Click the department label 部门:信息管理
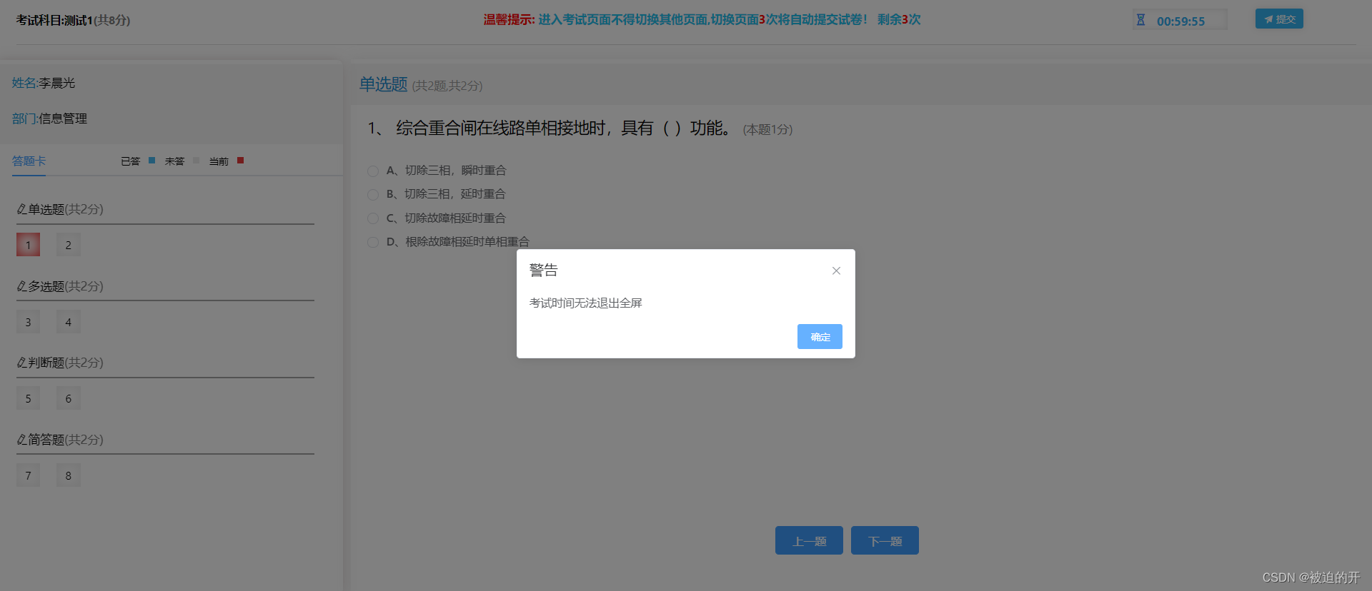The width and height of the screenshot is (1372, 591). point(49,118)
